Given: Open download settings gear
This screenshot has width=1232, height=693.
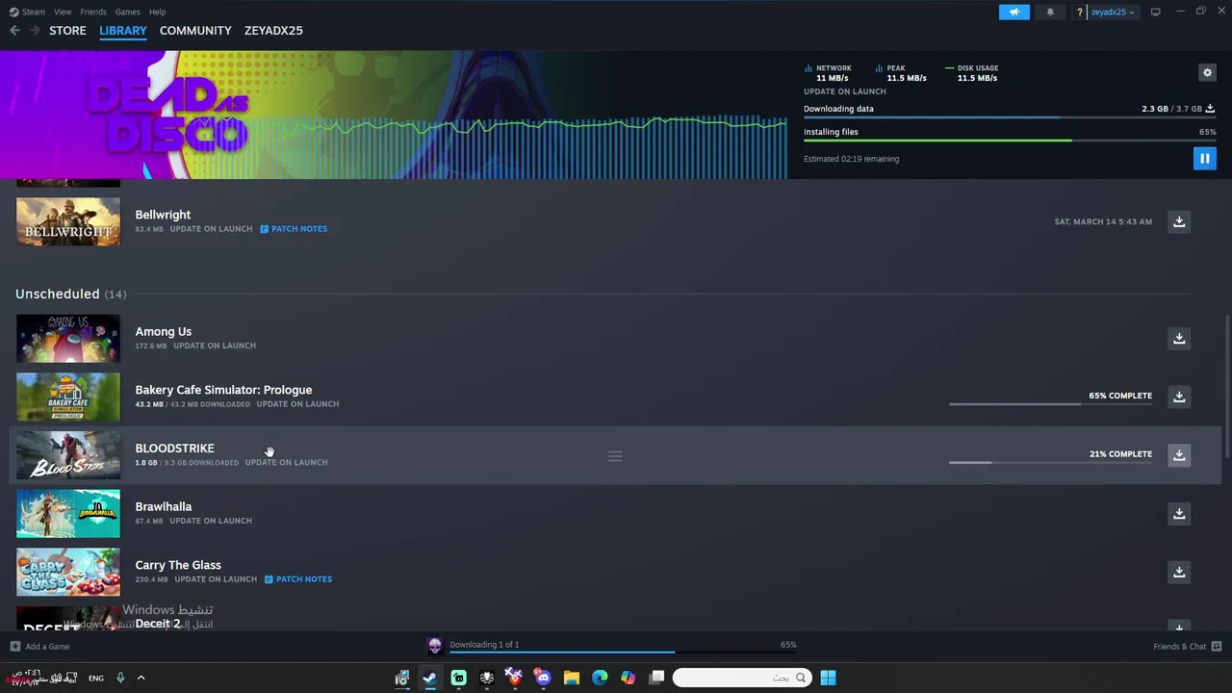Looking at the screenshot, I should 1207,72.
